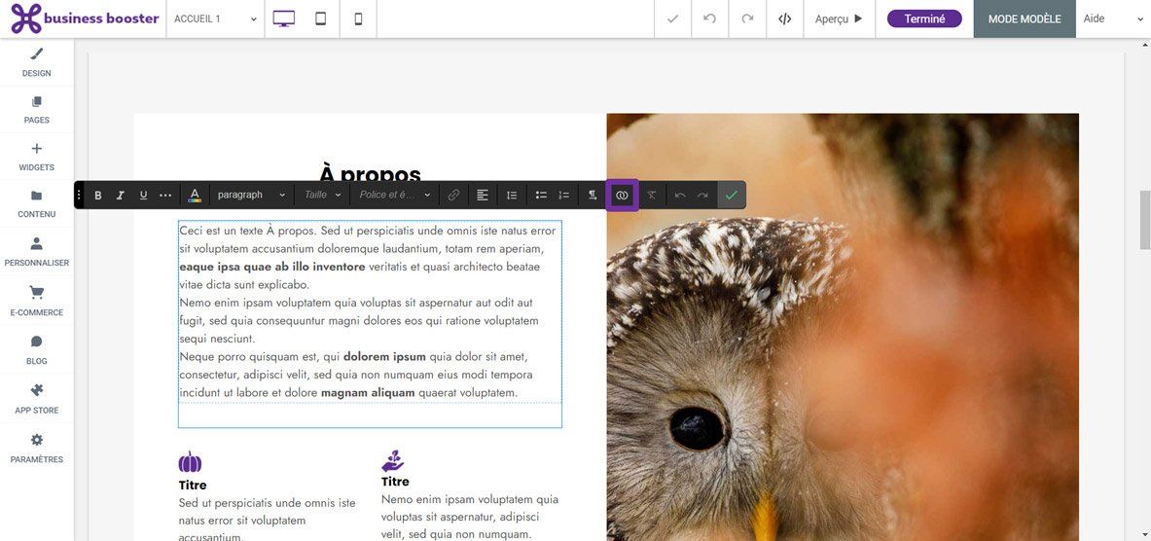Switch to mobile phone view

pos(358,19)
